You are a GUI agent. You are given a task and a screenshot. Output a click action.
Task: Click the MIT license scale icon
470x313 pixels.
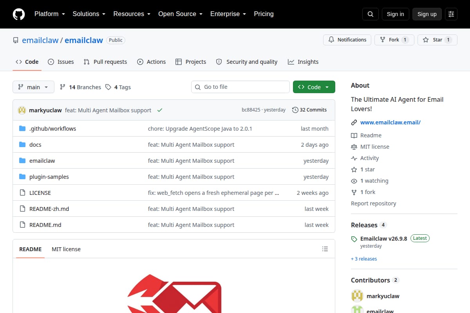354,147
